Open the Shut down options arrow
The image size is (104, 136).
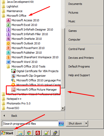click(x=86, y=123)
